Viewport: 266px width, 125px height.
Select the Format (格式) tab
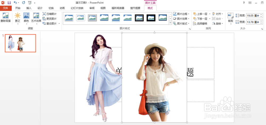point(150,8)
